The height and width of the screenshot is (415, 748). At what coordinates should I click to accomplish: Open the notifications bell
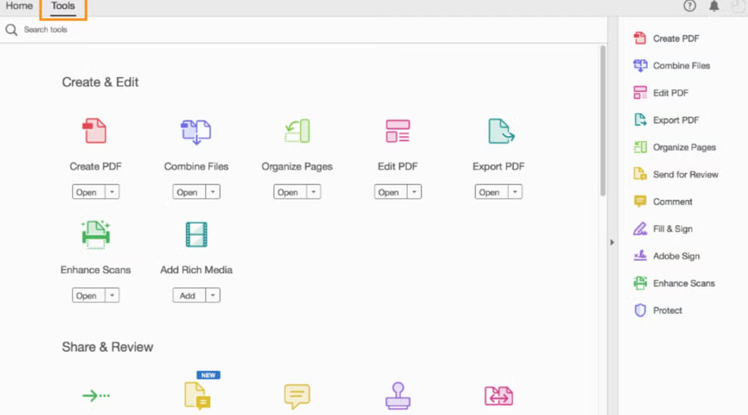[714, 6]
